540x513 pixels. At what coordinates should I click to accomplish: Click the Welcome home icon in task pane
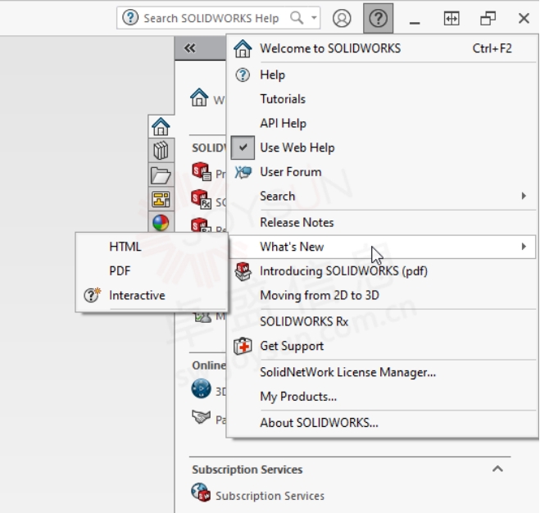[x=199, y=98]
